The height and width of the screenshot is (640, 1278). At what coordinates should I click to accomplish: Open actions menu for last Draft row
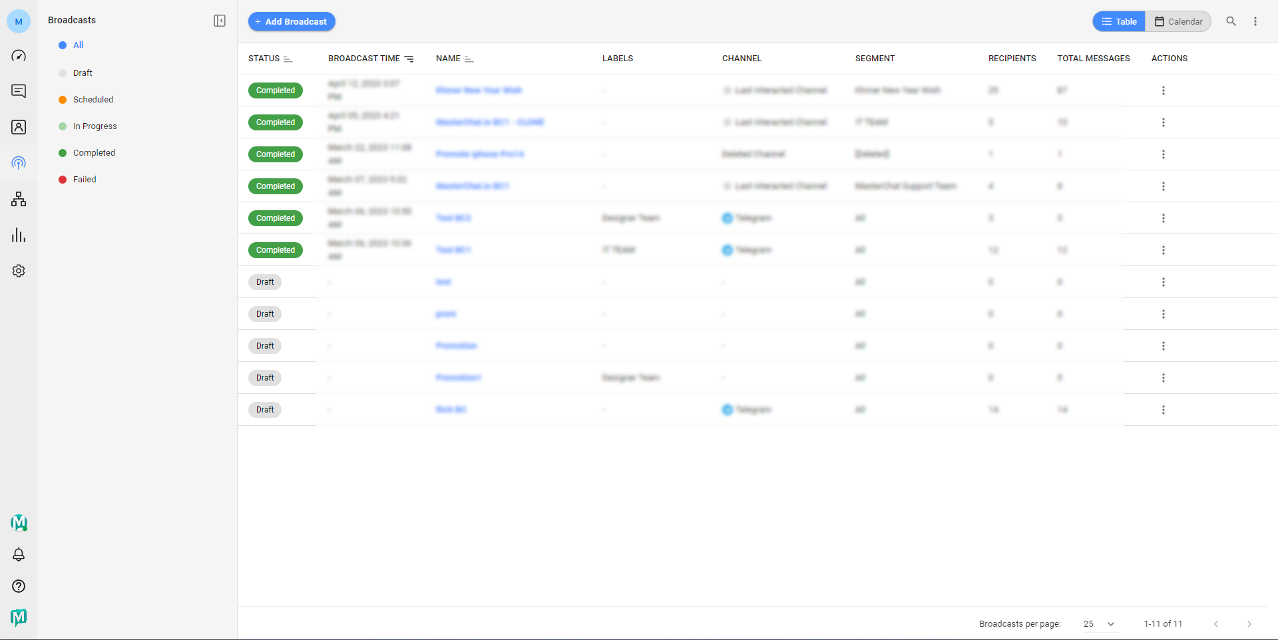click(1164, 410)
